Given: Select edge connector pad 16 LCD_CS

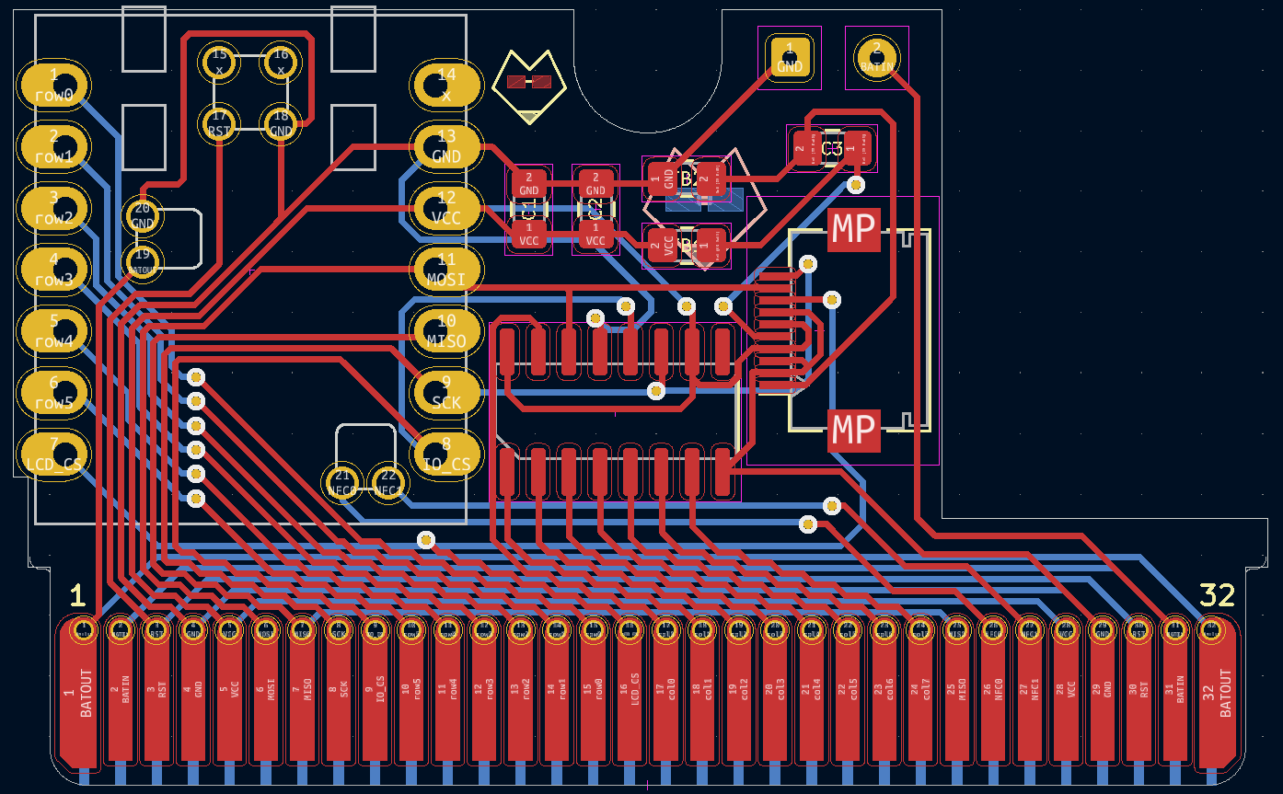Looking at the screenshot, I should tap(629, 692).
